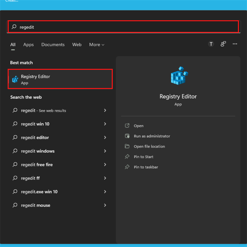Screen dimensions: 247x247
Task: Click the search box containing regedit
Action: point(123,27)
